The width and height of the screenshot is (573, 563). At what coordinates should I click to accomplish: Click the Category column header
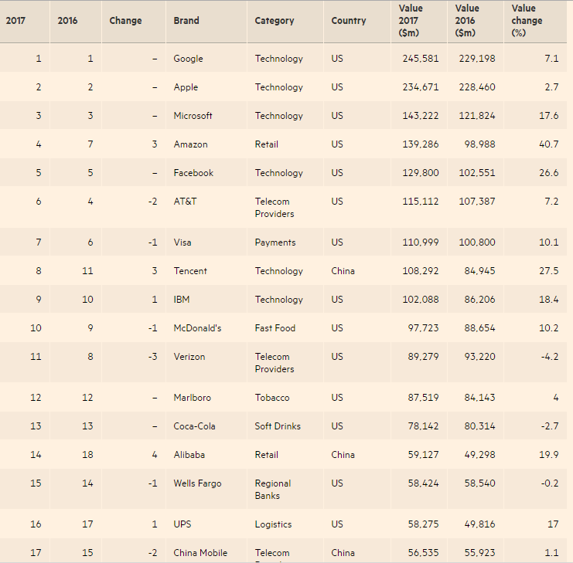click(x=275, y=21)
